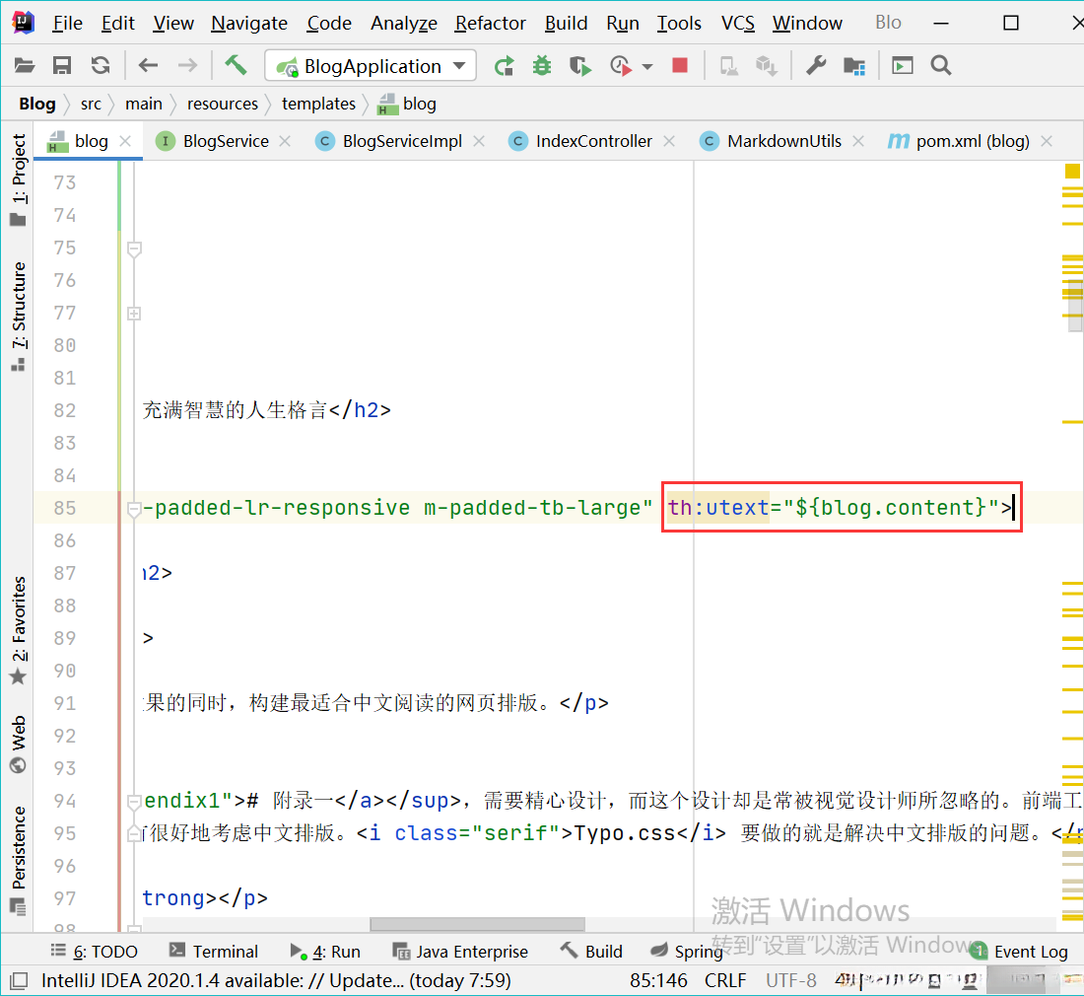The image size is (1084, 996).
Task: Rerun BlogApplication with the green reload icon
Action: [504, 66]
